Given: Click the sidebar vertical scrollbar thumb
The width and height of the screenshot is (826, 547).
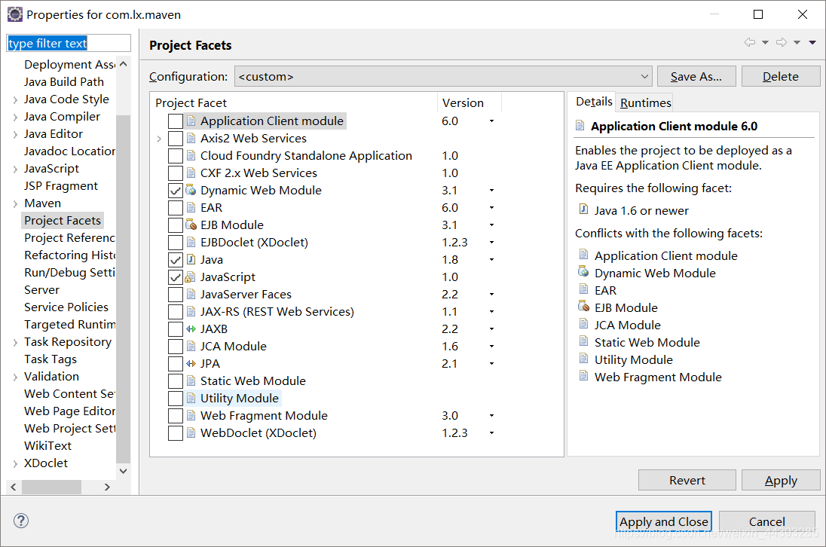Looking at the screenshot, I should [x=123, y=289].
